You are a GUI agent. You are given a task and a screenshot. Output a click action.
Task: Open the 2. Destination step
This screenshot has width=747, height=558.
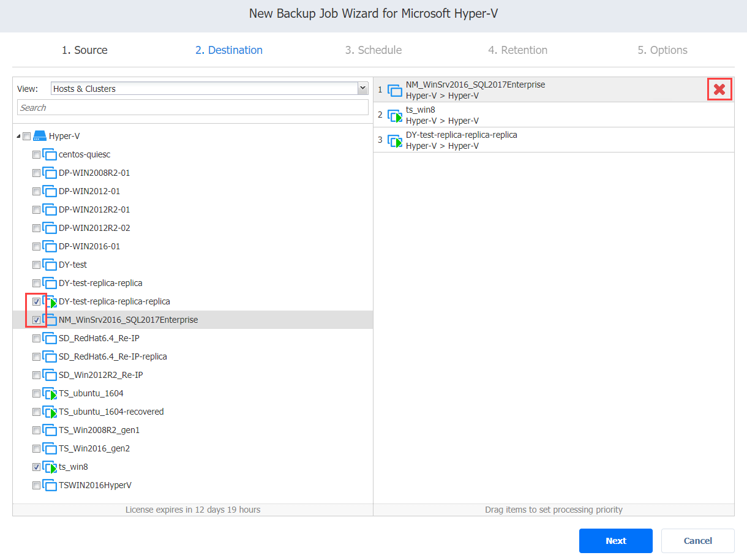(229, 50)
